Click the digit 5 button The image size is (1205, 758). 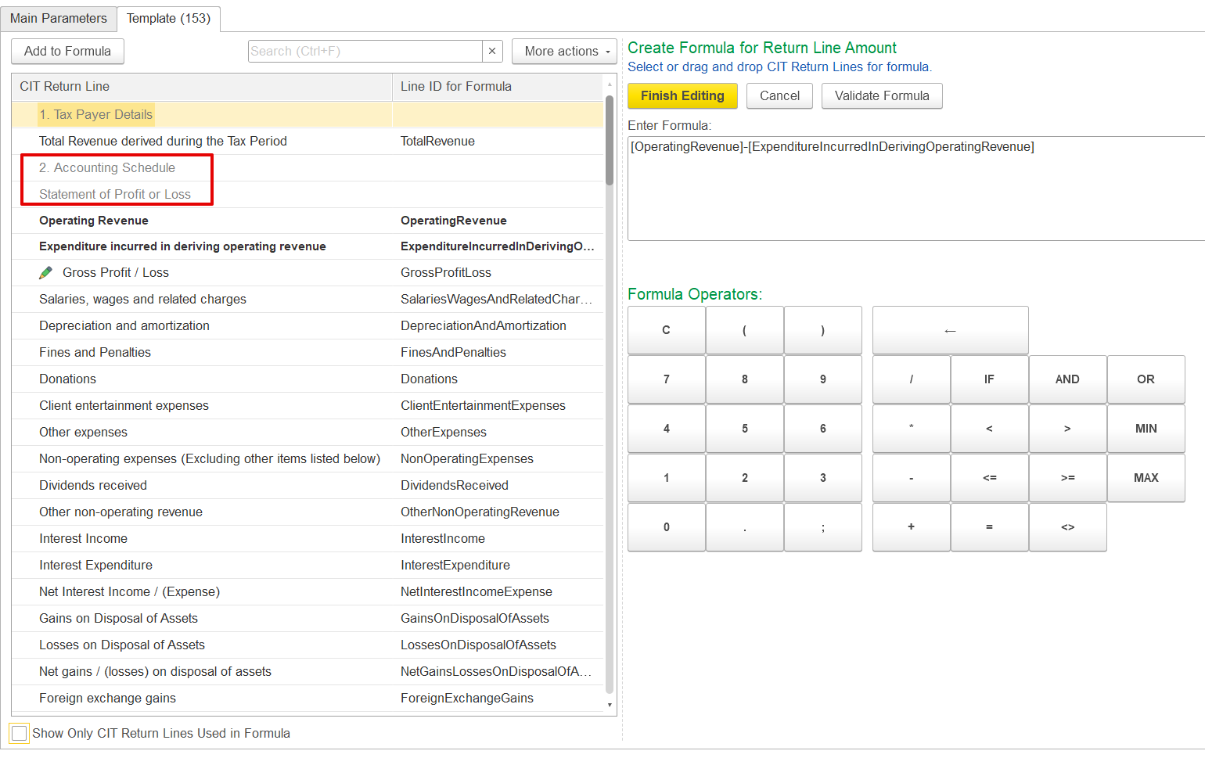[x=745, y=429]
